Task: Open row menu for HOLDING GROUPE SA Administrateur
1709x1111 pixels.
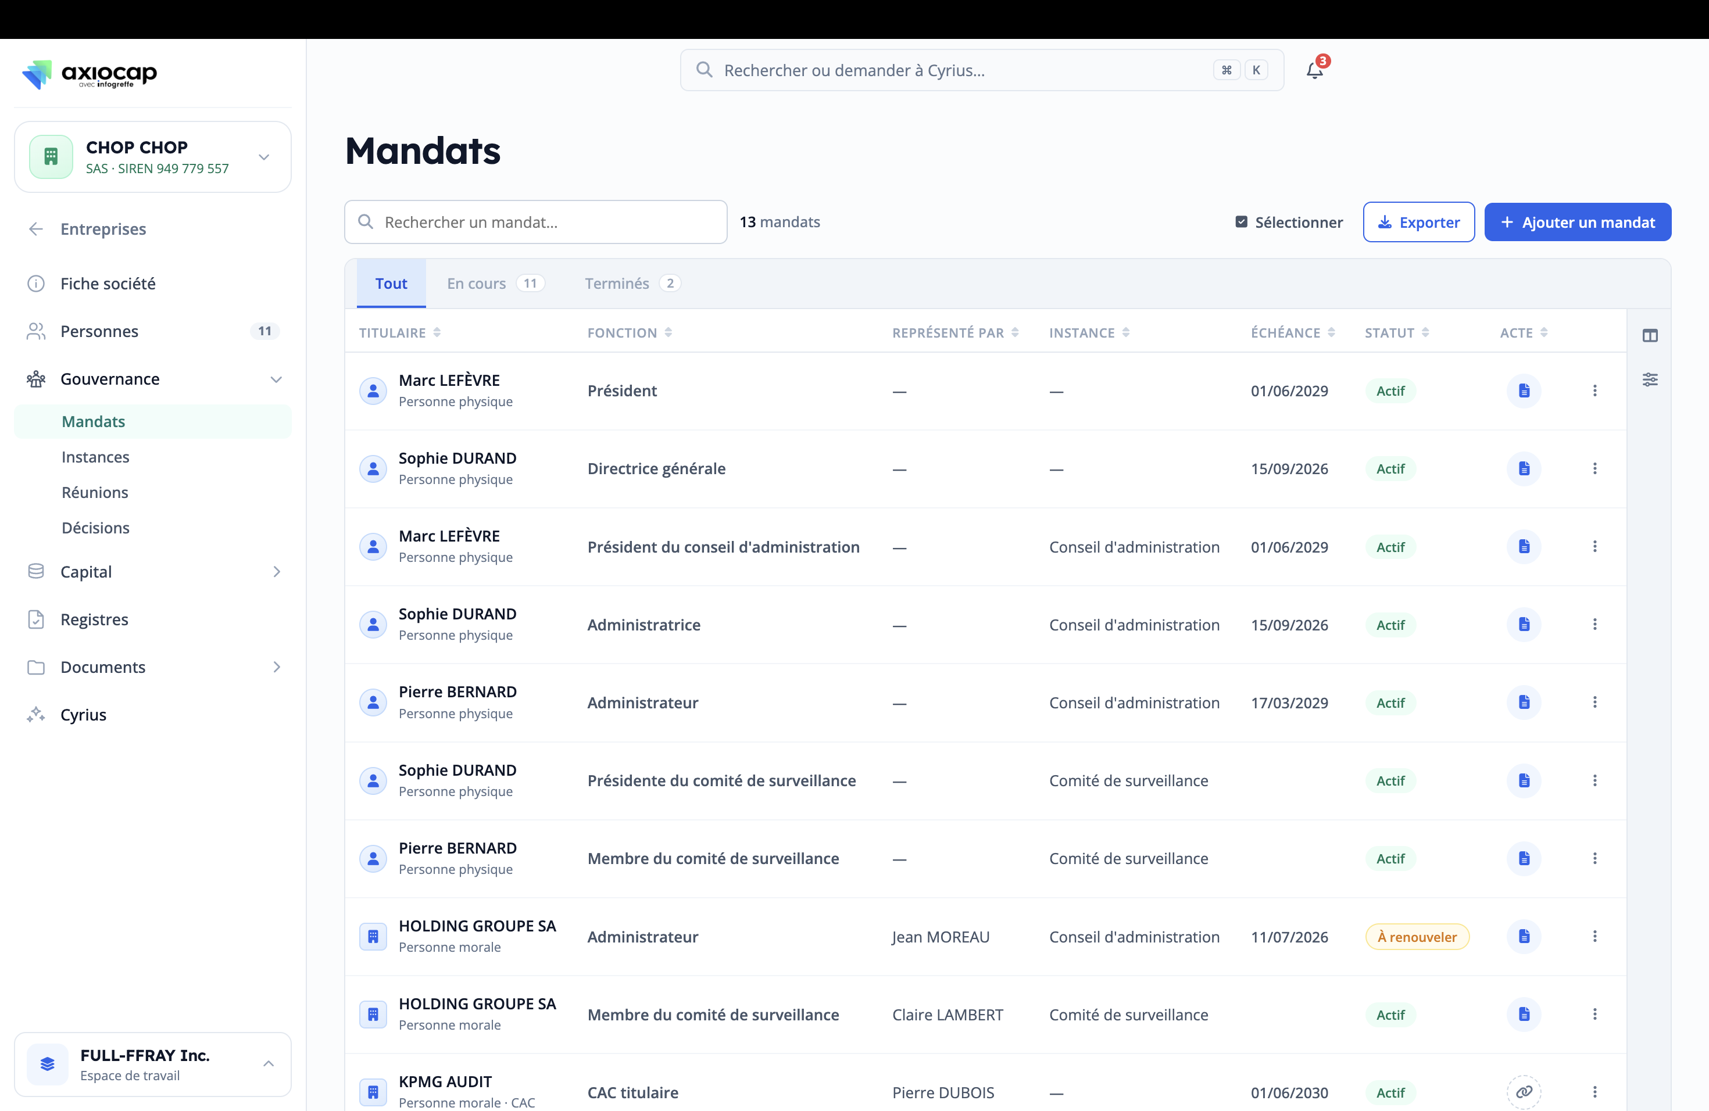Action: (1594, 936)
